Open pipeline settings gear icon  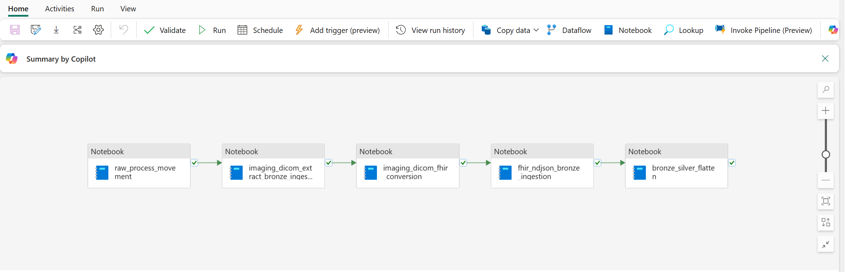(x=98, y=30)
